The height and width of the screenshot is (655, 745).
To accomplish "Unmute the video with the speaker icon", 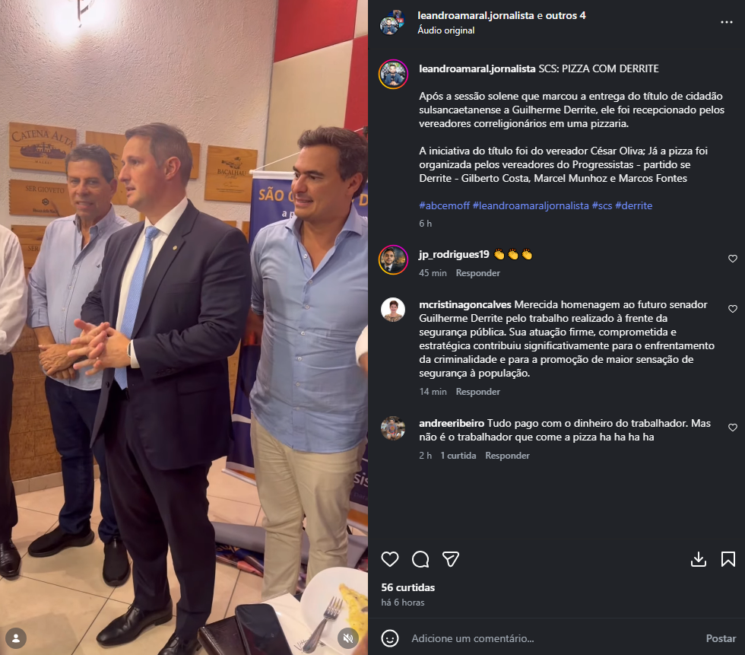I will coord(348,638).
